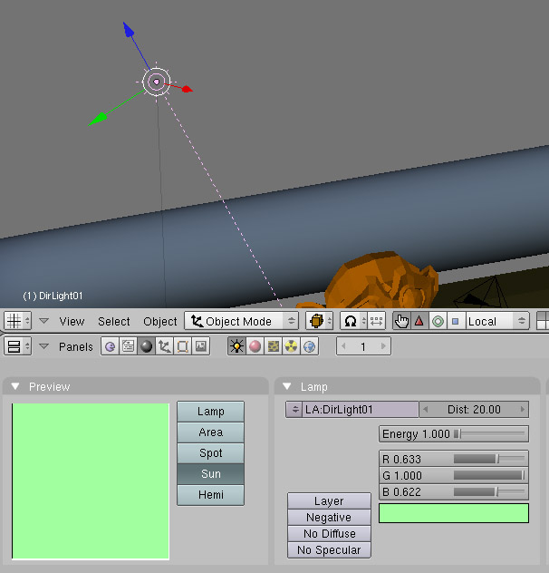Open the viewport draw type cube selector
The width and height of the screenshot is (549, 573).
pyautogui.click(x=319, y=321)
